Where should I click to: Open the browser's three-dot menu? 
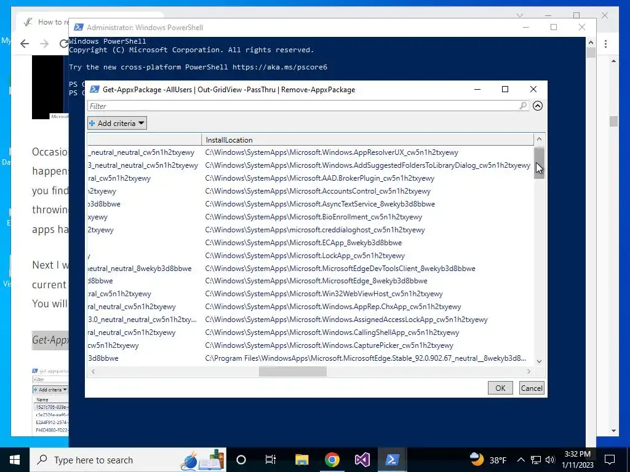tap(605, 44)
